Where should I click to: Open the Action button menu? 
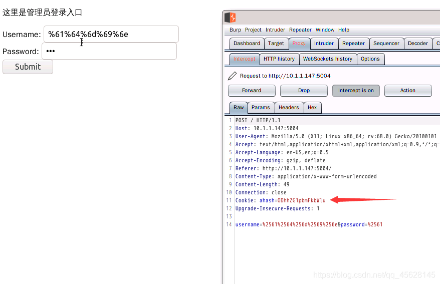coord(408,91)
